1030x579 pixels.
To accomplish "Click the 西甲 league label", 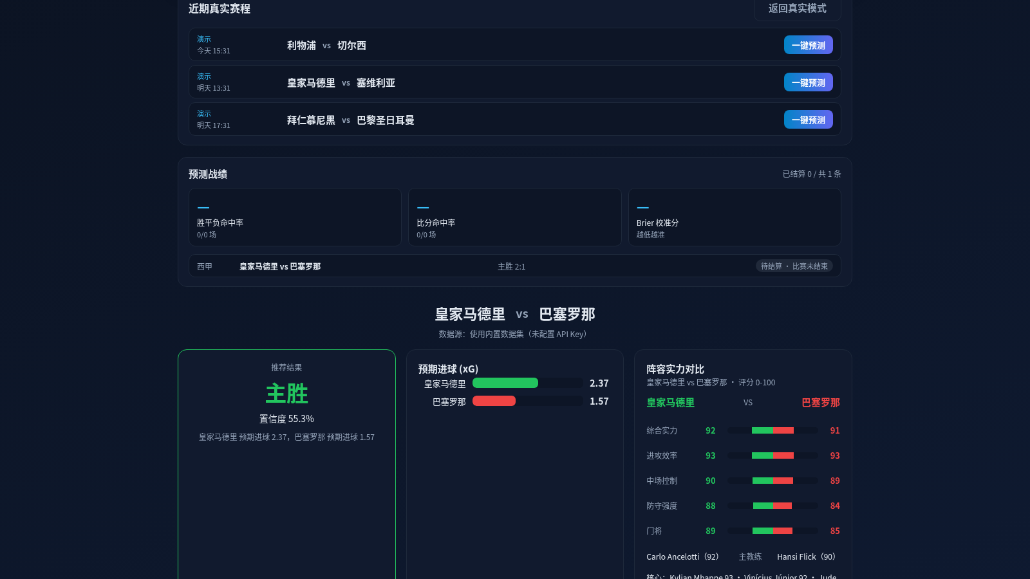I will pos(205,266).
